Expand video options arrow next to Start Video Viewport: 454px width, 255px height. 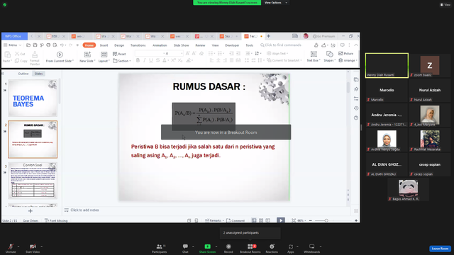pyautogui.click(x=41, y=246)
